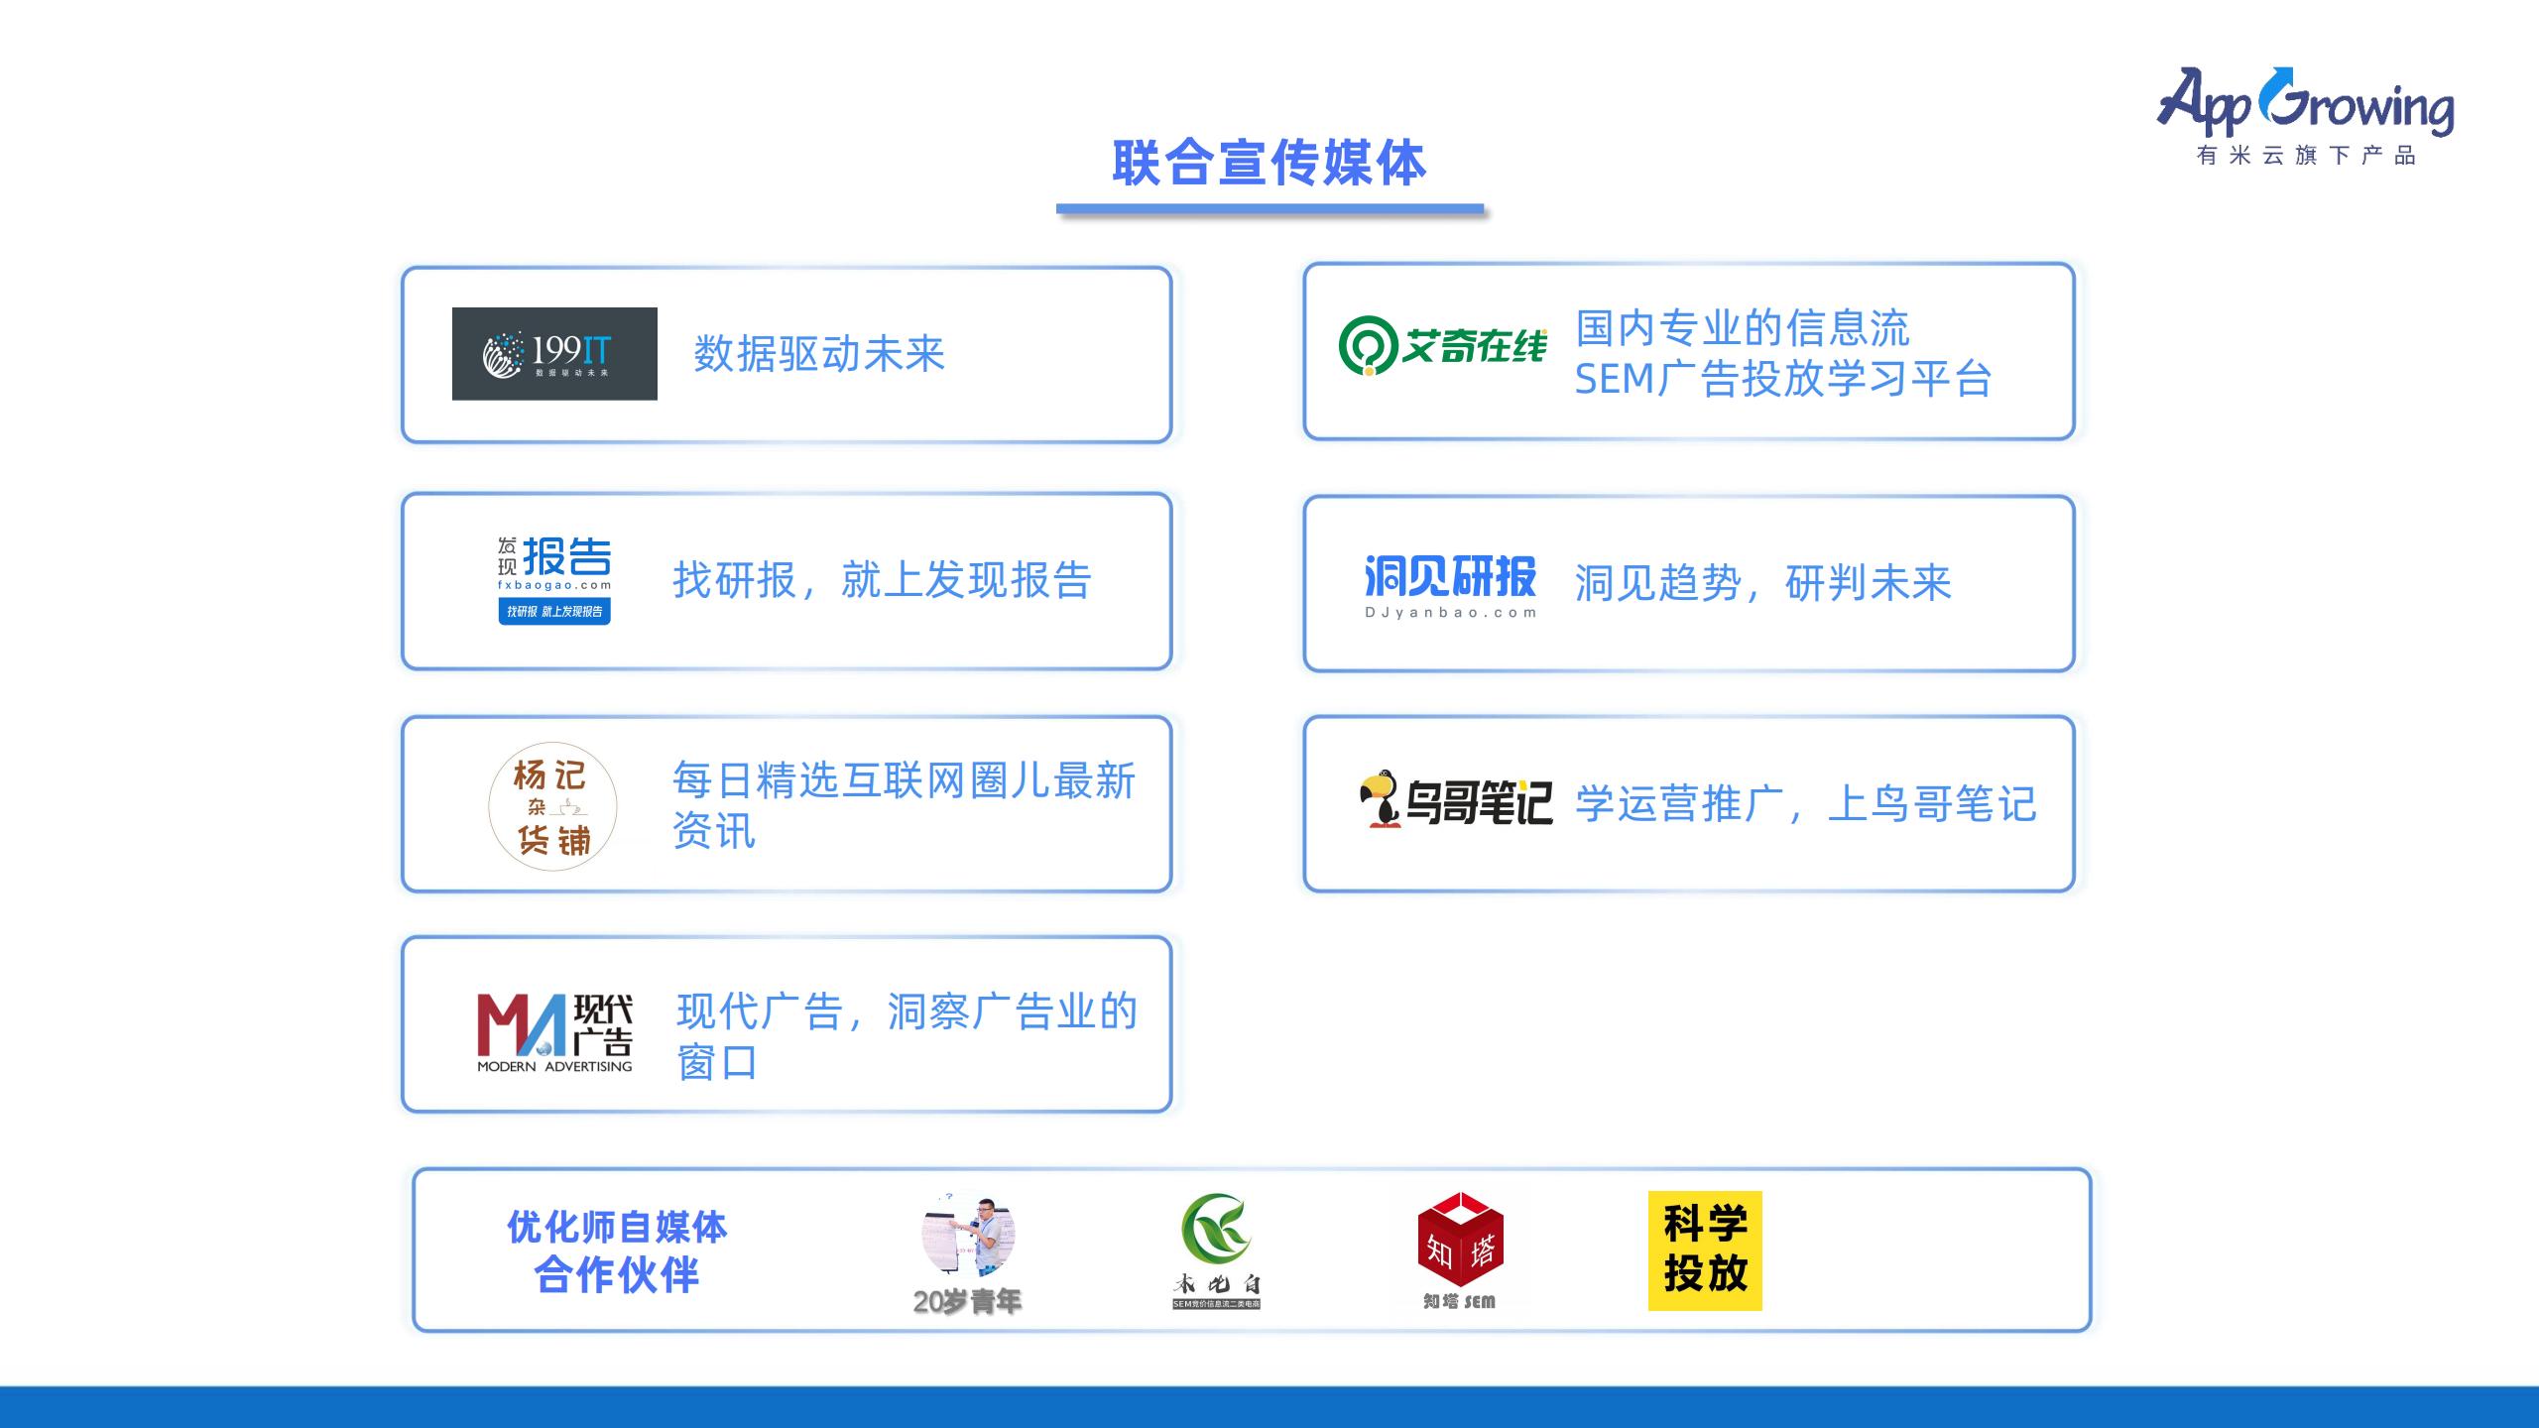Select the text 洞见趋势，研判未来

click(x=1762, y=583)
